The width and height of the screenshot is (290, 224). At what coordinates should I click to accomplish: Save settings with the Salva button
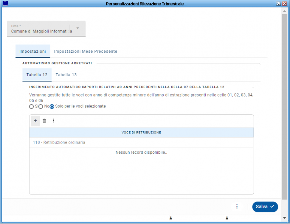point(265,207)
